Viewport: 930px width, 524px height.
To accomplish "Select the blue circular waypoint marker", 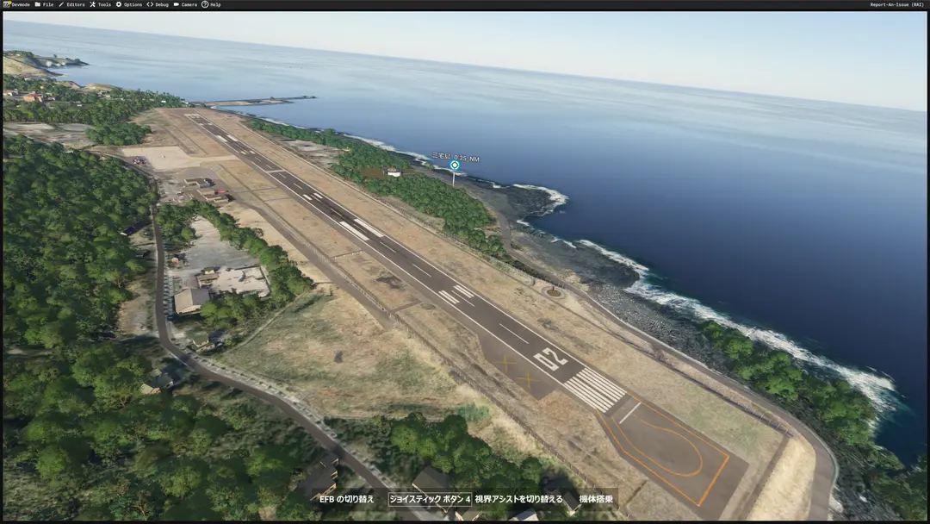I will (x=455, y=165).
